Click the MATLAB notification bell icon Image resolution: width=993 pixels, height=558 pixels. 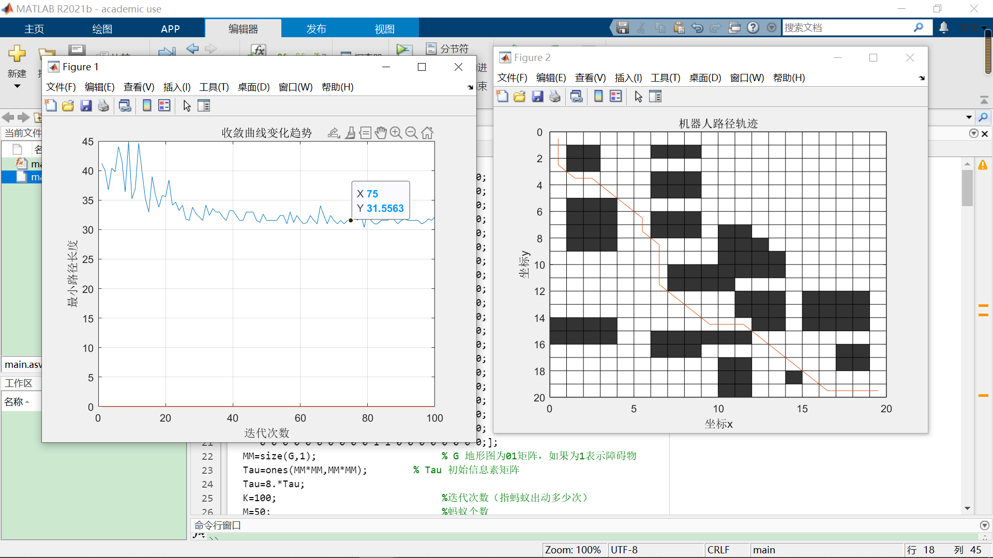coord(944,28)
